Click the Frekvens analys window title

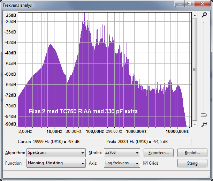(17, 5)
